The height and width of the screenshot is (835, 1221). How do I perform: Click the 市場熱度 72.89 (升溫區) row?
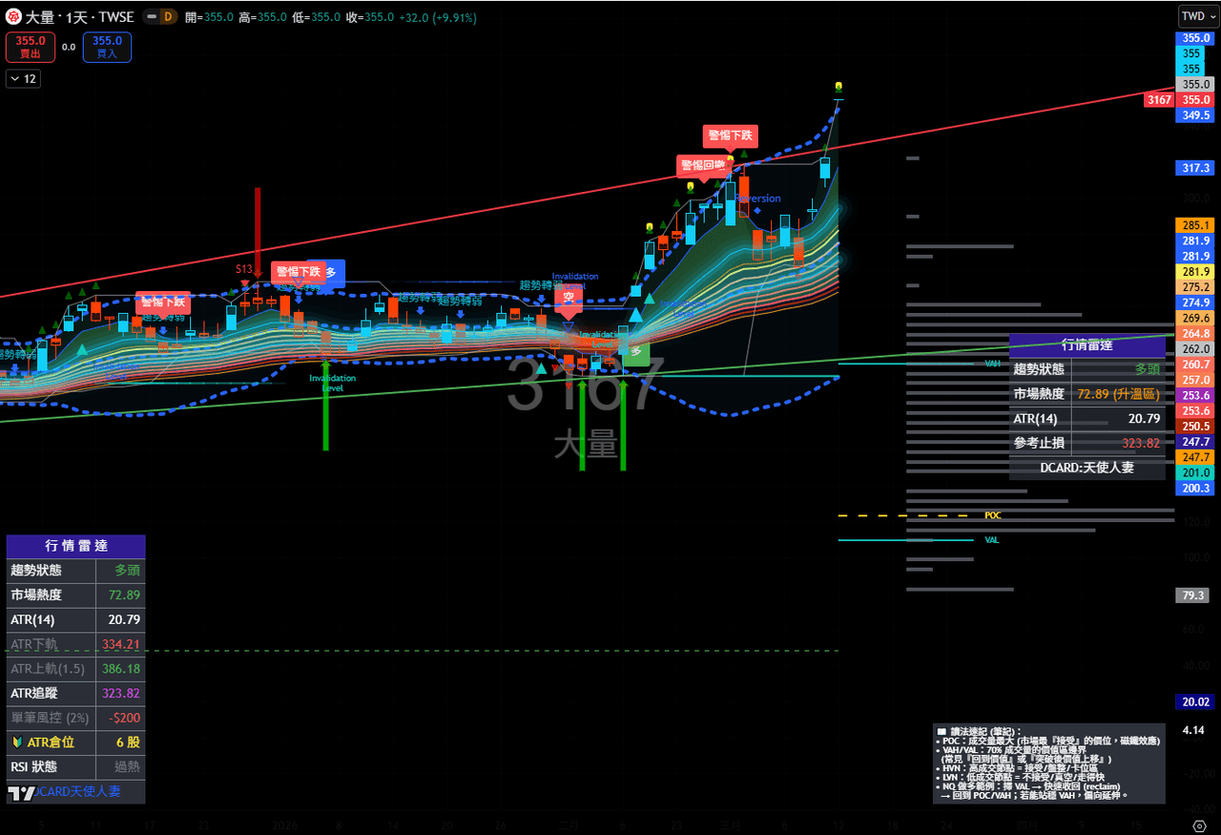pyautogui.click(x=1086, y=393)
